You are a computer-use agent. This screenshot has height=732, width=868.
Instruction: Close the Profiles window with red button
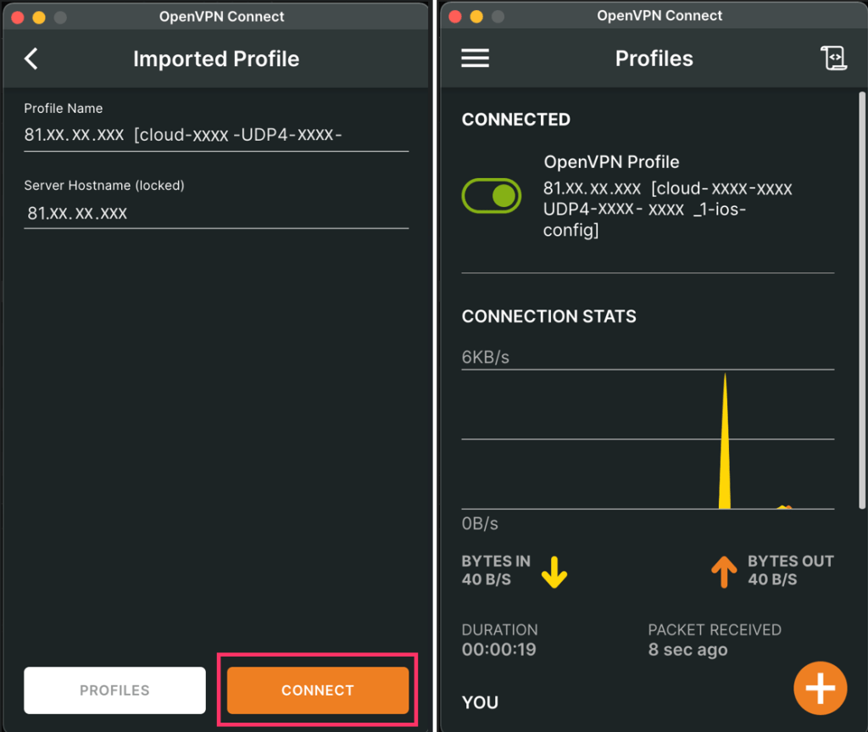(x=455, y=17)
